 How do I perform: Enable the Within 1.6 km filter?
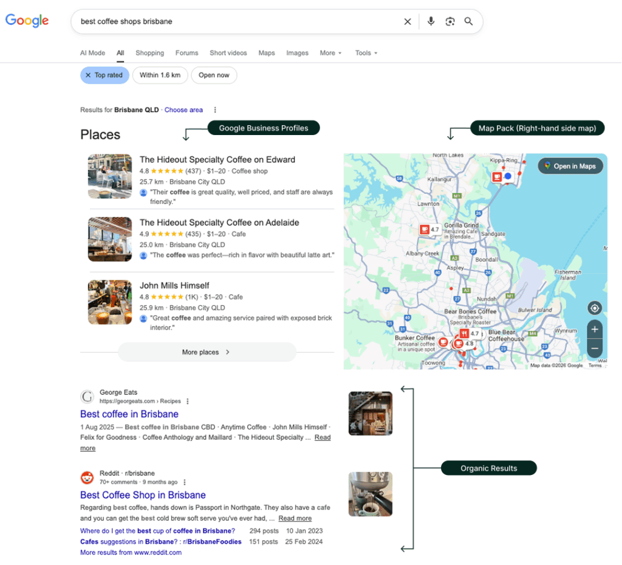[160, 75]
